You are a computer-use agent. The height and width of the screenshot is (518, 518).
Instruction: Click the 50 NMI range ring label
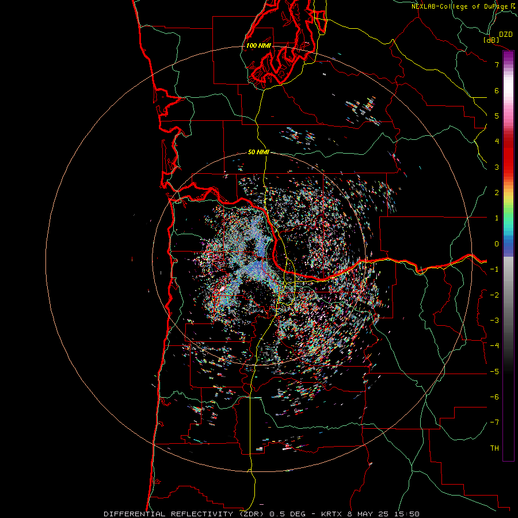(x=258, y=152)
